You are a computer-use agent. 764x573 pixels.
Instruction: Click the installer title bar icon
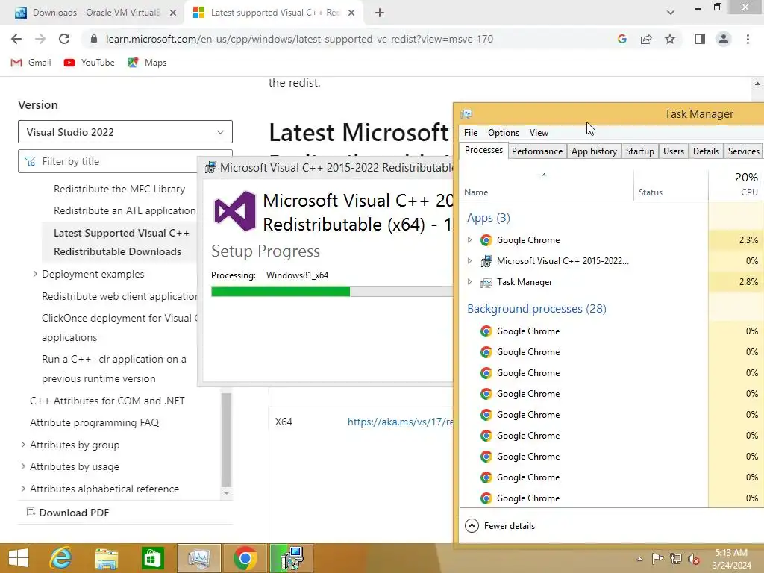point(210,168)
